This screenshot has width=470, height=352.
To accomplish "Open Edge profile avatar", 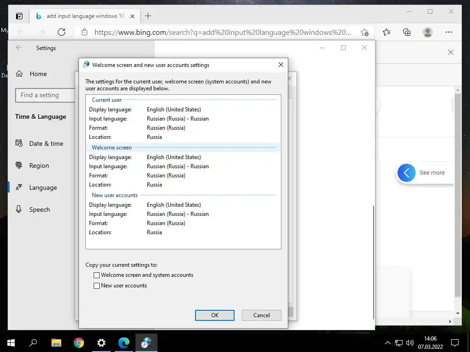I will point(428,32).
